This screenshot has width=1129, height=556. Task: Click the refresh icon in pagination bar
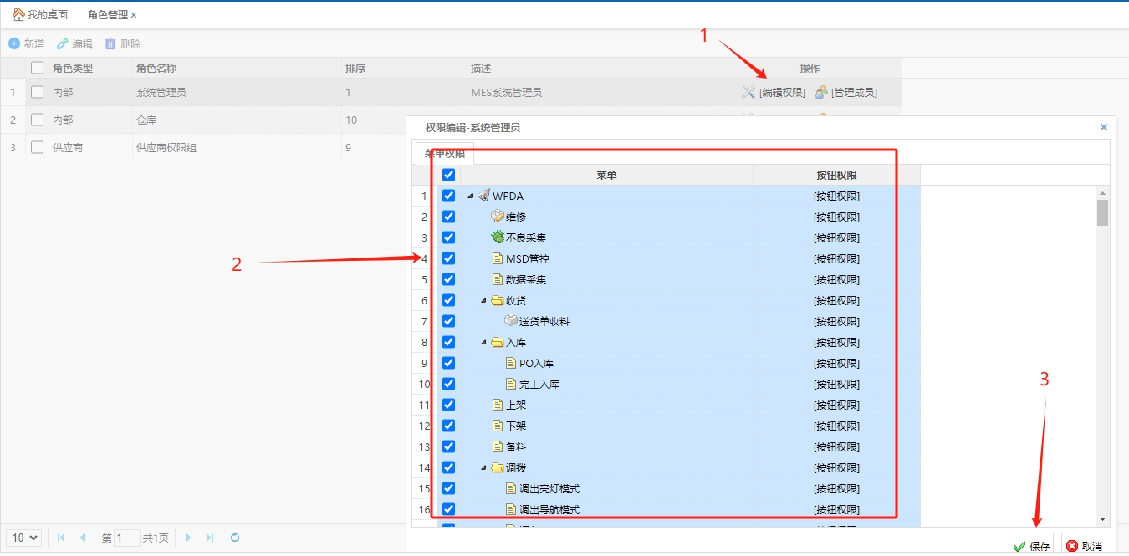pyautogui.click(x=235, y=538)
